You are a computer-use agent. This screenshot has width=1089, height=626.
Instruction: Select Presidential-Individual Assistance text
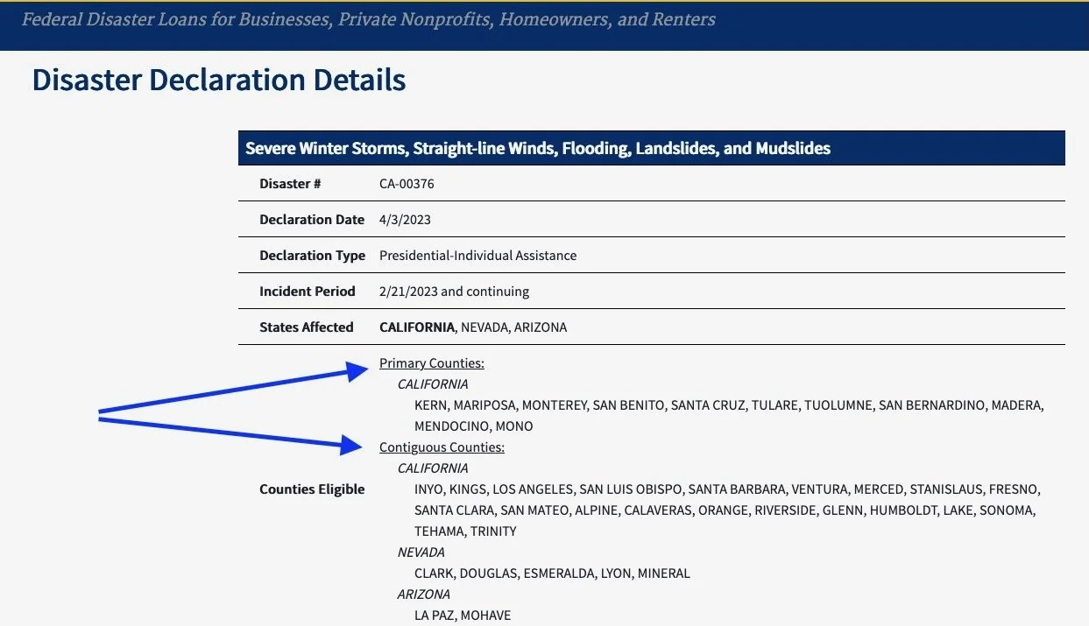pos(478,256)
